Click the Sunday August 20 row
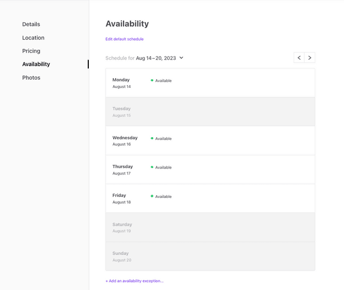Screen dimensions: 344x290 [x=210, y=256]
